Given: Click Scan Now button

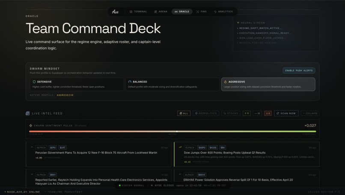Looking at the screenshot, I should [286, 113].
